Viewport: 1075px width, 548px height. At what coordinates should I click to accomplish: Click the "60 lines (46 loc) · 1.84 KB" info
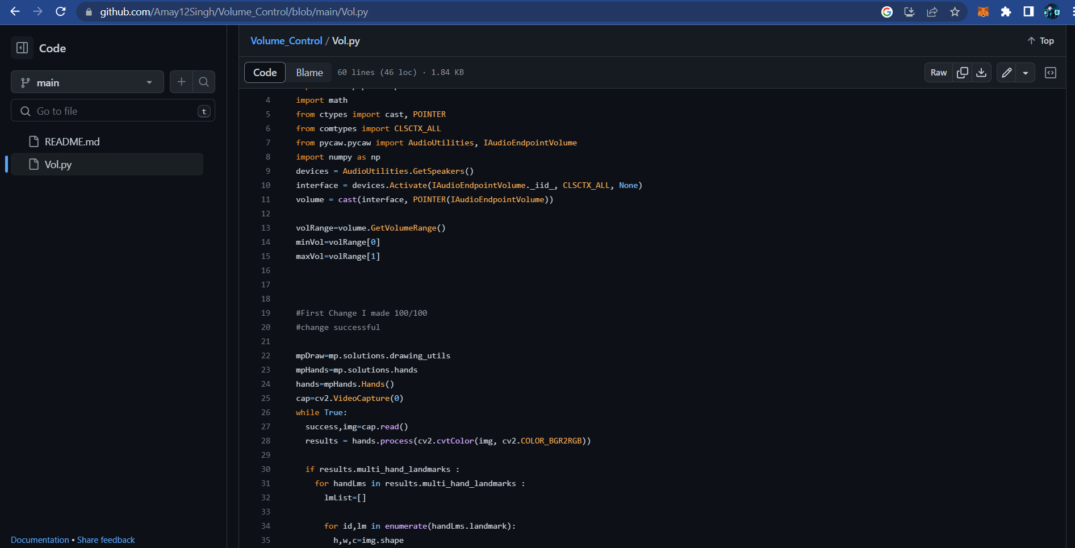[x=400, y=73]
